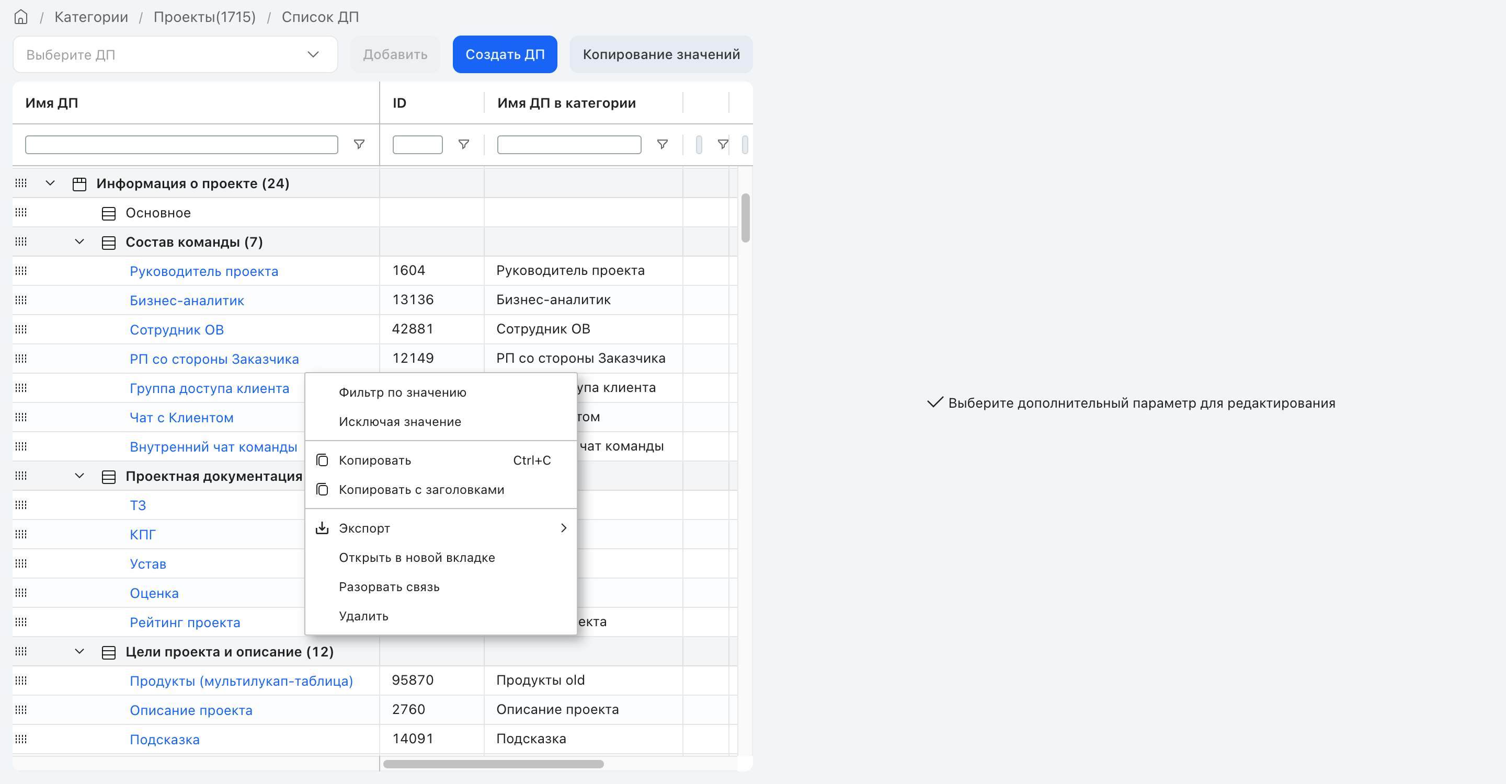Click the Копирование значений button
This screenshot has width=1506, height=784.
pos(661,54)
